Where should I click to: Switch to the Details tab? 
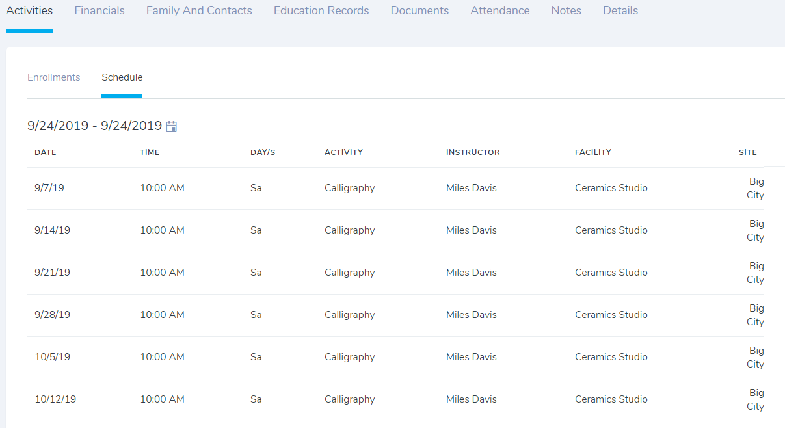point(620,11)
